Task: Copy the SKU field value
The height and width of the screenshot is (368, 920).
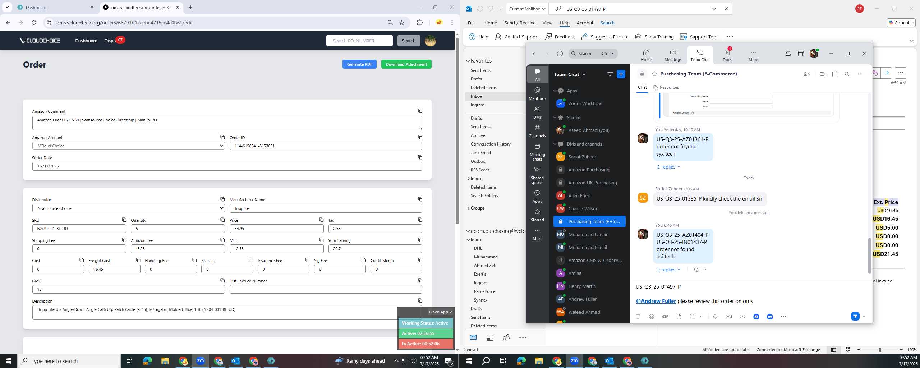Action: (x=124, y=220)
